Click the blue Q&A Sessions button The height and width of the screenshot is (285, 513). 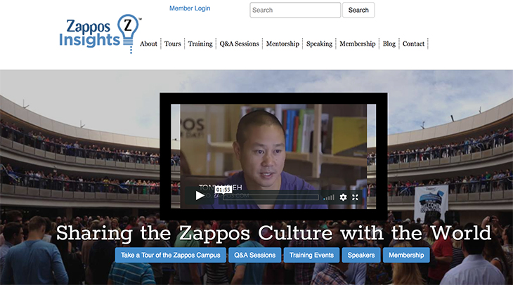pyautogui.click(x=254, y=255)
